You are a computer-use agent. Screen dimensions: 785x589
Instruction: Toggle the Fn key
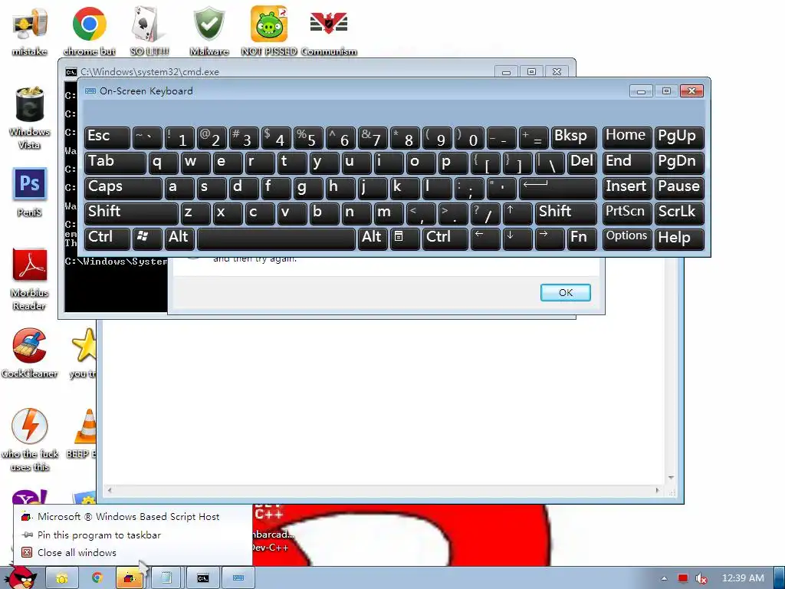[583, 239]
